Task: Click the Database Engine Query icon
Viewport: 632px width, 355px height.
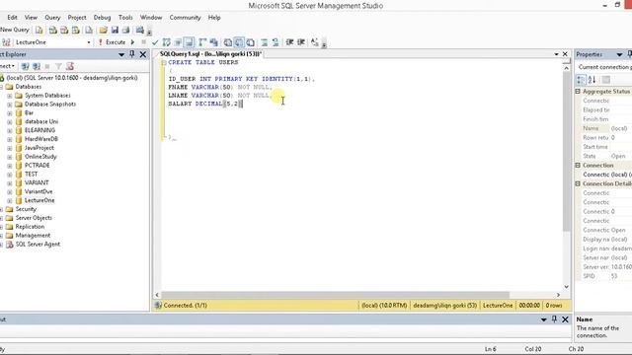Action: 39,31
